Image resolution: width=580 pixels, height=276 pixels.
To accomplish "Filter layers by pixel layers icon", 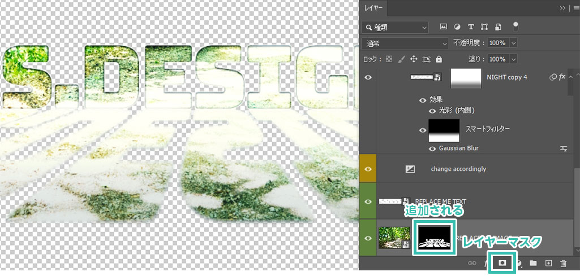I will click(x=444, y=27).
